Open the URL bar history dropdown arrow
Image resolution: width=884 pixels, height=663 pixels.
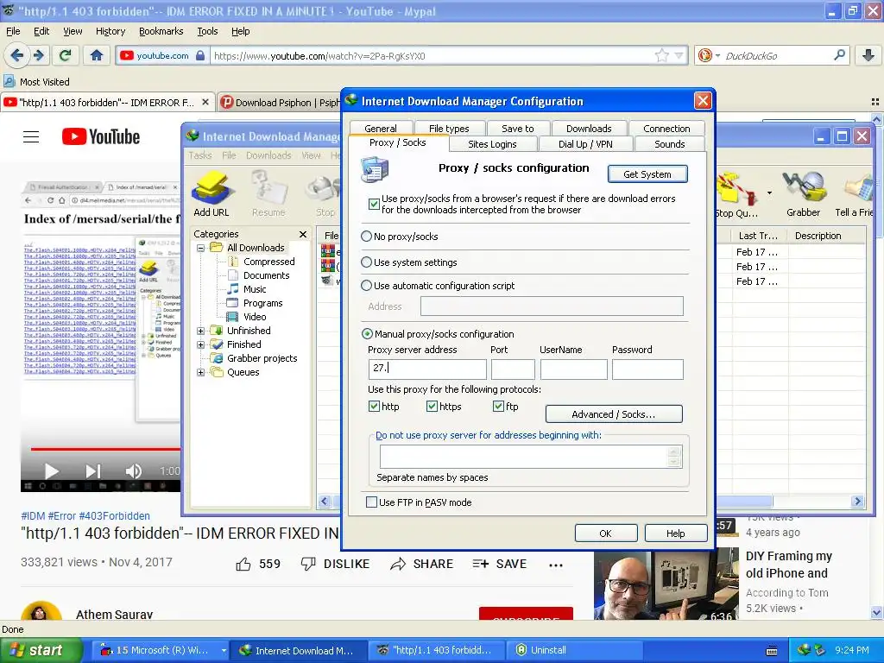coord(679,55)
